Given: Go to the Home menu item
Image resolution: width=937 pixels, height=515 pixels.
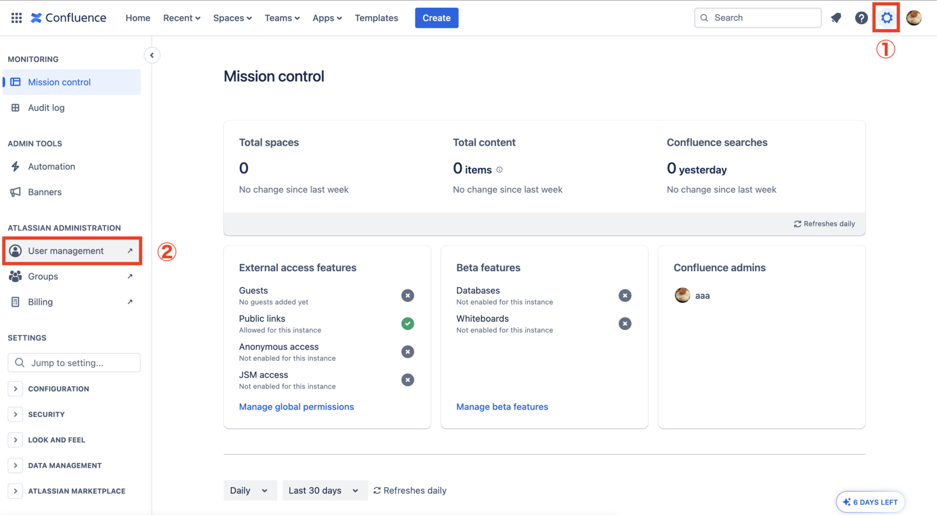Looking at the screenshot, I should (x=138, y=18).
